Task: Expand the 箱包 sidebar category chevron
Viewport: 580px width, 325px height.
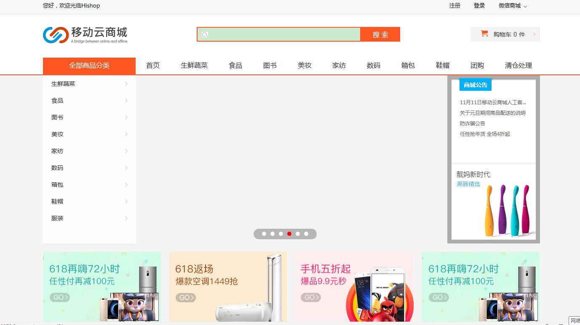Action: click(126, 185)
